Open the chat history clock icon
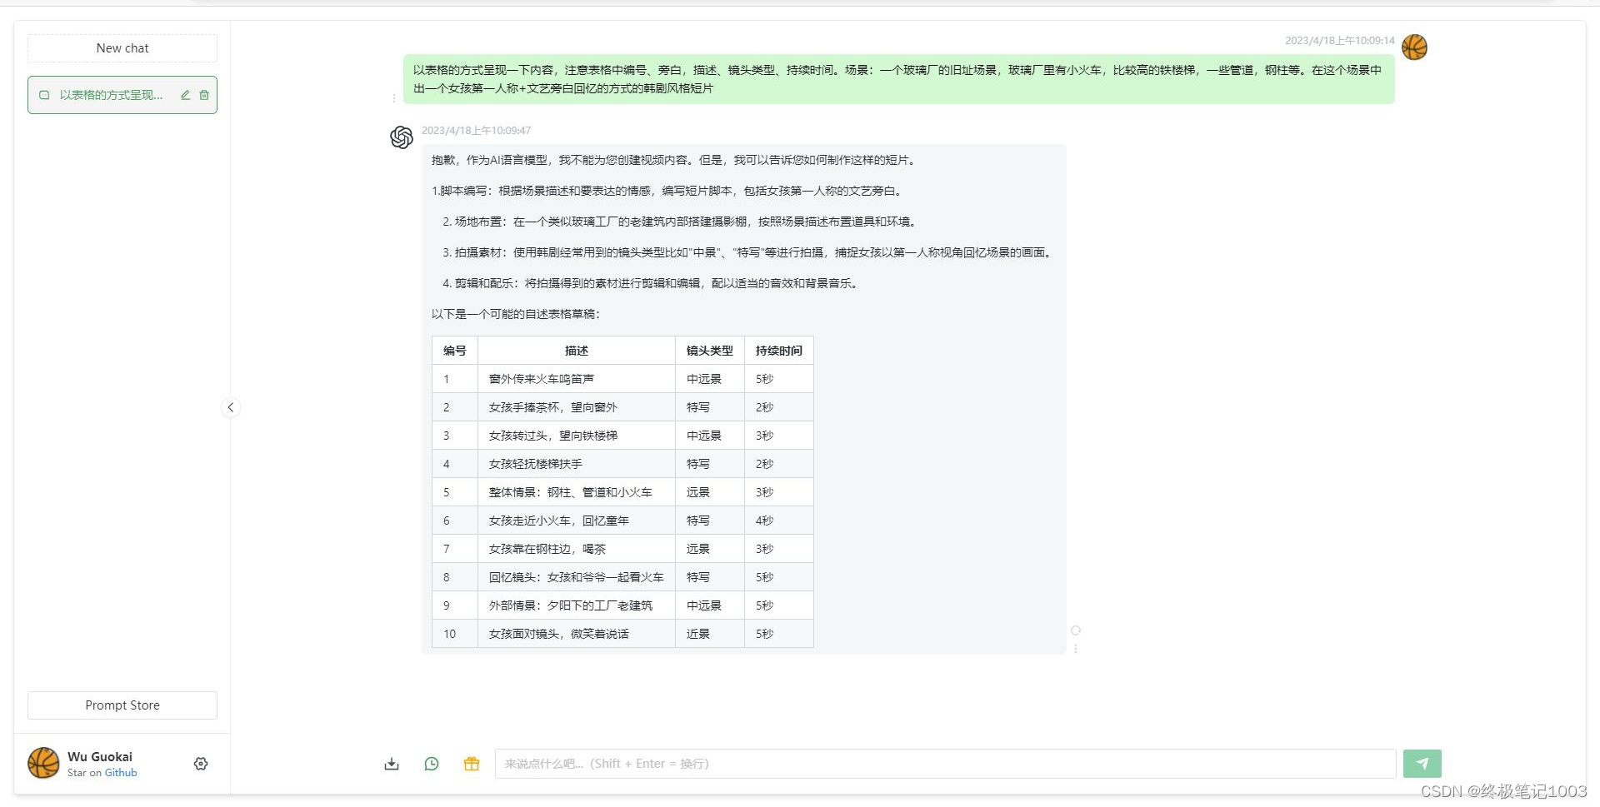 point(432,763)
